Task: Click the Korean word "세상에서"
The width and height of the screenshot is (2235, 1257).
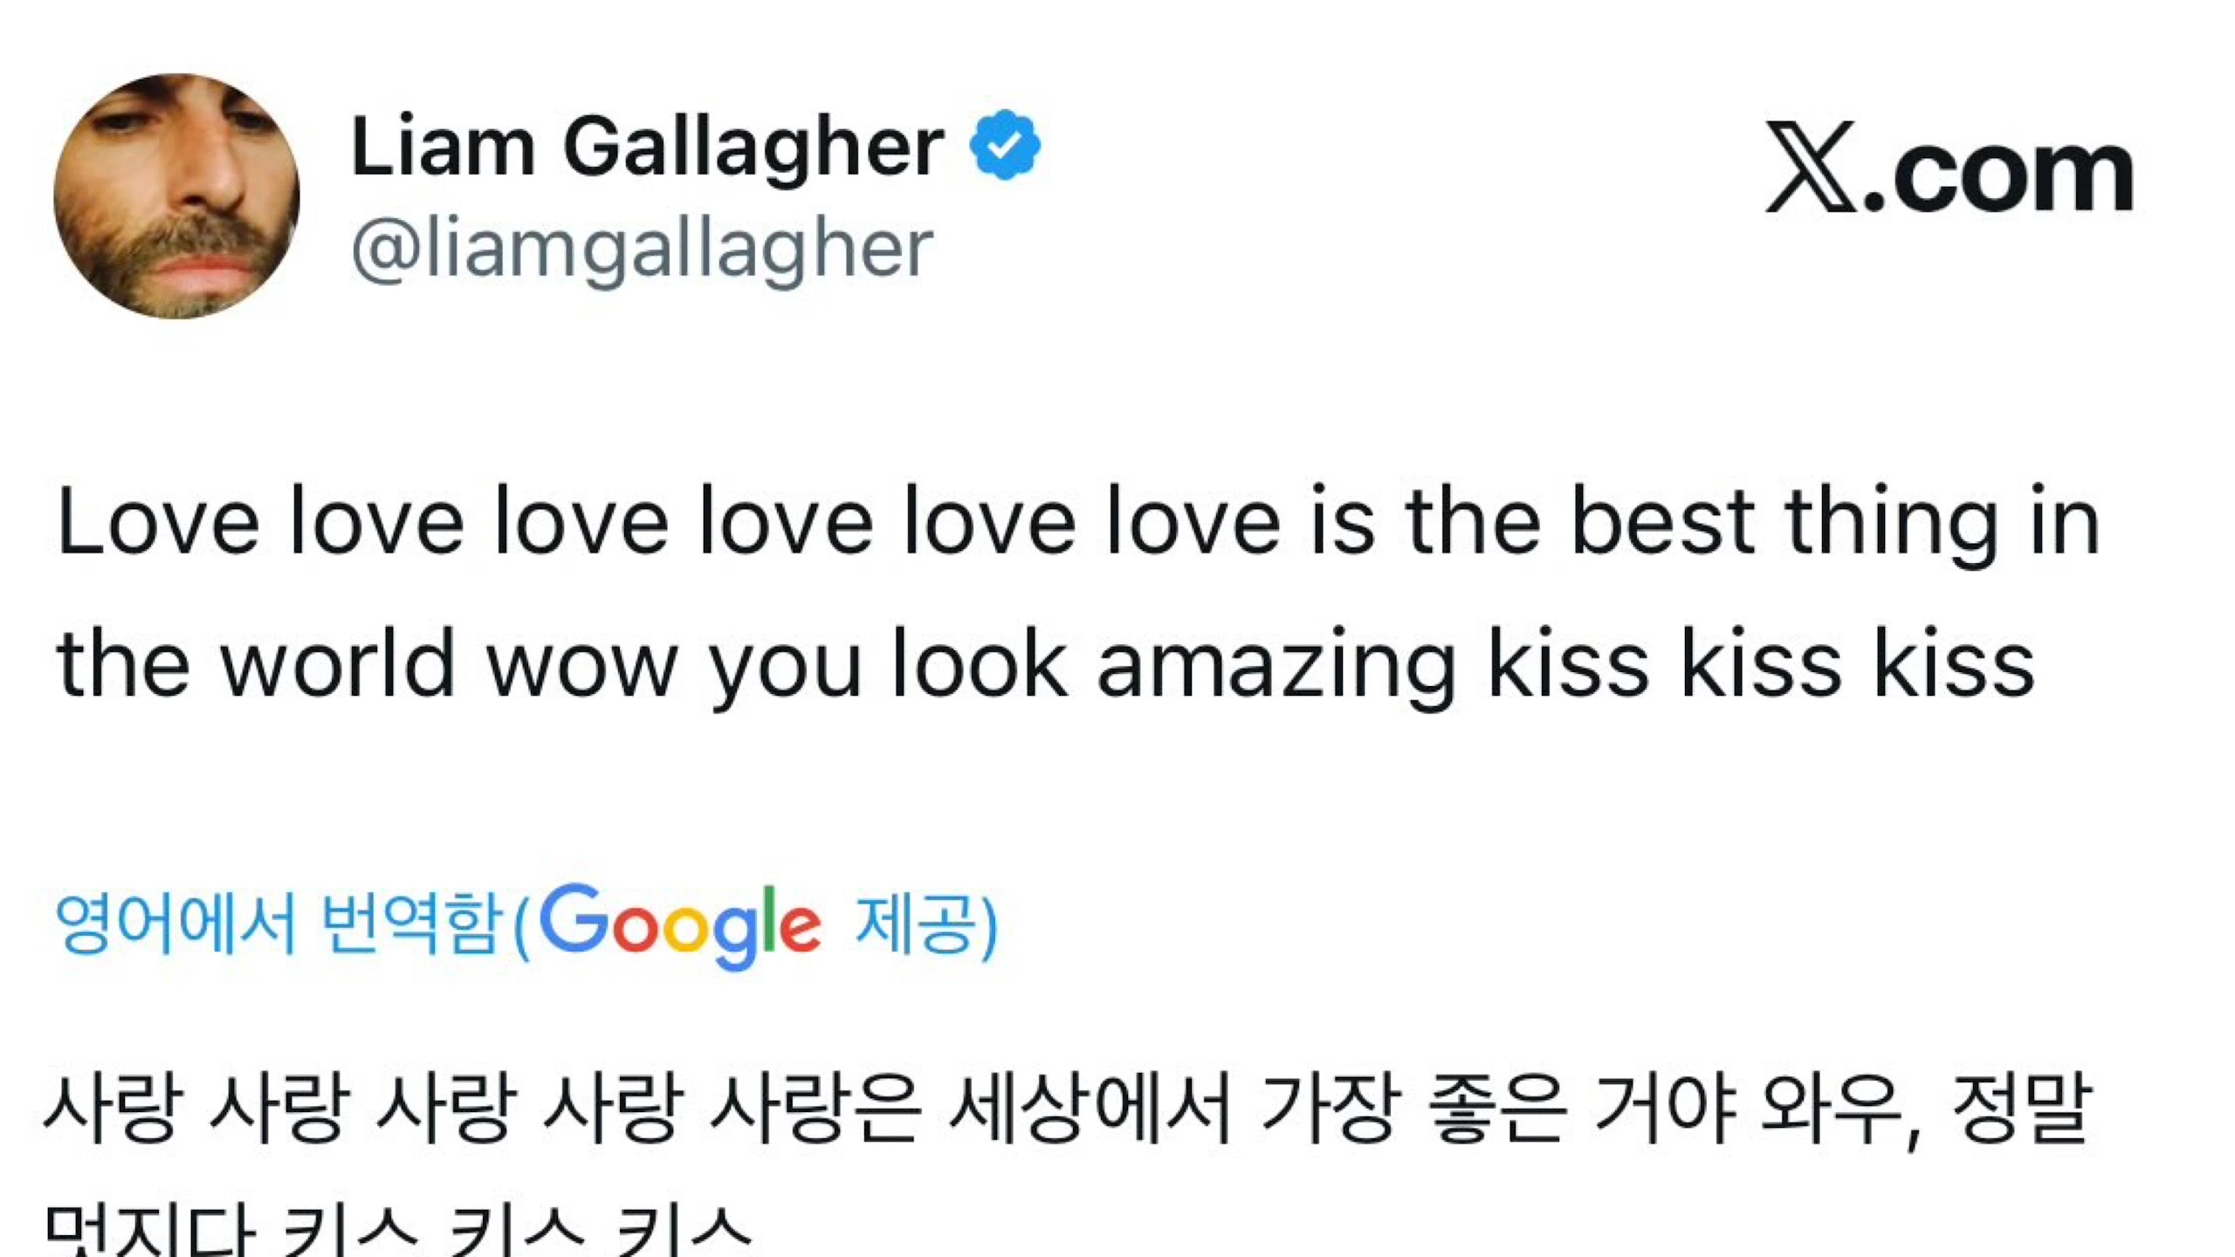Action: (1090, 1109)
